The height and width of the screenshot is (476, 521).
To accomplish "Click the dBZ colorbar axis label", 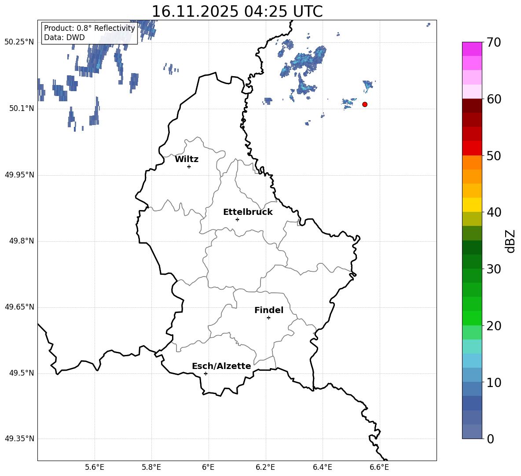I will click(510, 241).
